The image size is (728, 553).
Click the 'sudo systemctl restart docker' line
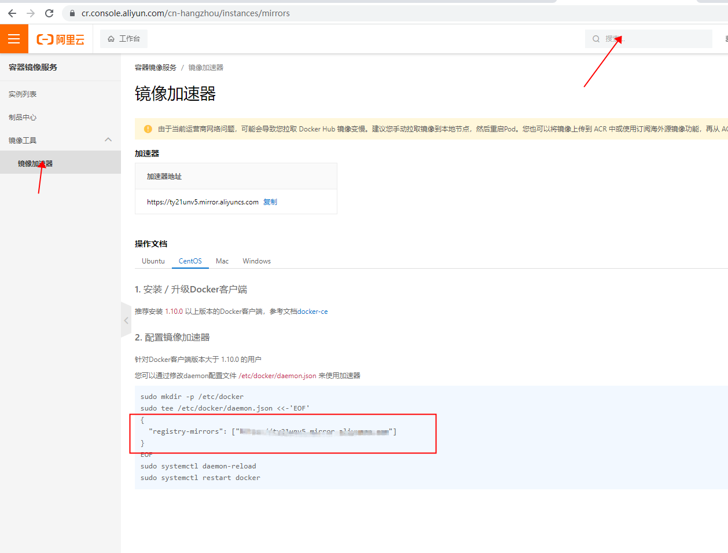click(x=200, y=478)
